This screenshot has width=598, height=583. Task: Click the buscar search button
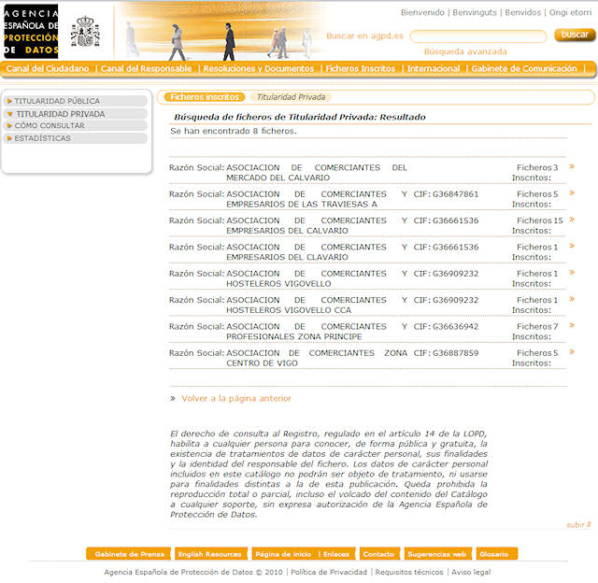tap(575, 35)
